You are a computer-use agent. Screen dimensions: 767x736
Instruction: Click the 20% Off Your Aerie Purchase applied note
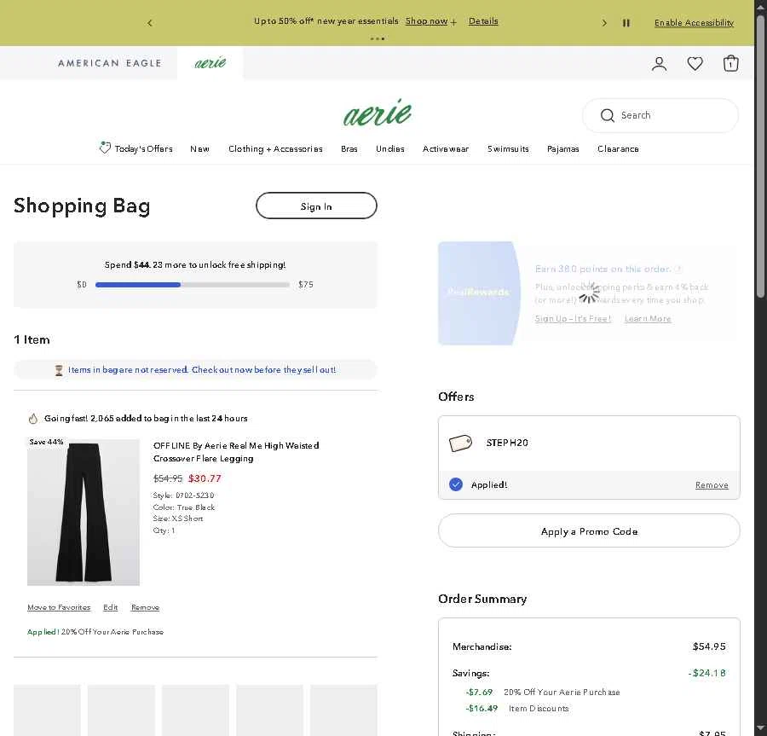(x=95, y=632)
